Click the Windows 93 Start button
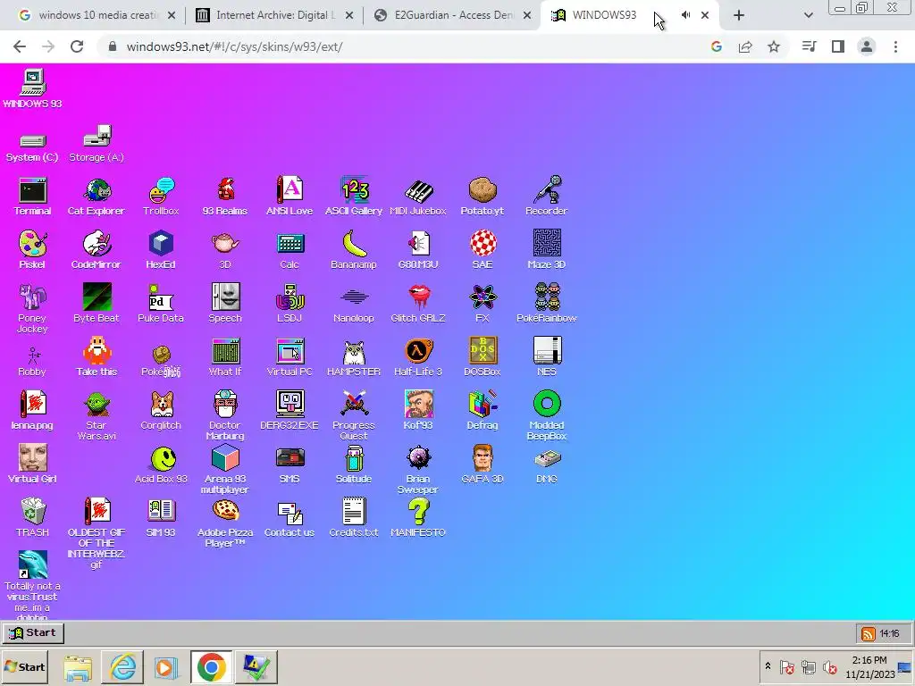Image resolution: width=915 pixels, height=686 pixels. pos(33,633)
